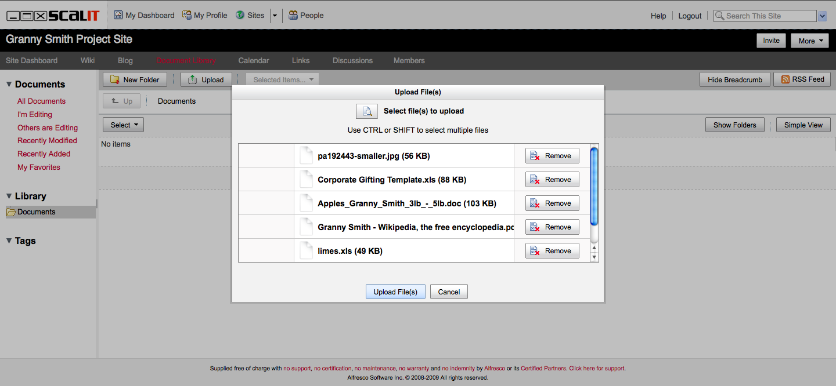Viewport: 836px width, 386px height.
Task: Click file icon for Corporate Gifting Template.xls
Action: tap(306, 180)
